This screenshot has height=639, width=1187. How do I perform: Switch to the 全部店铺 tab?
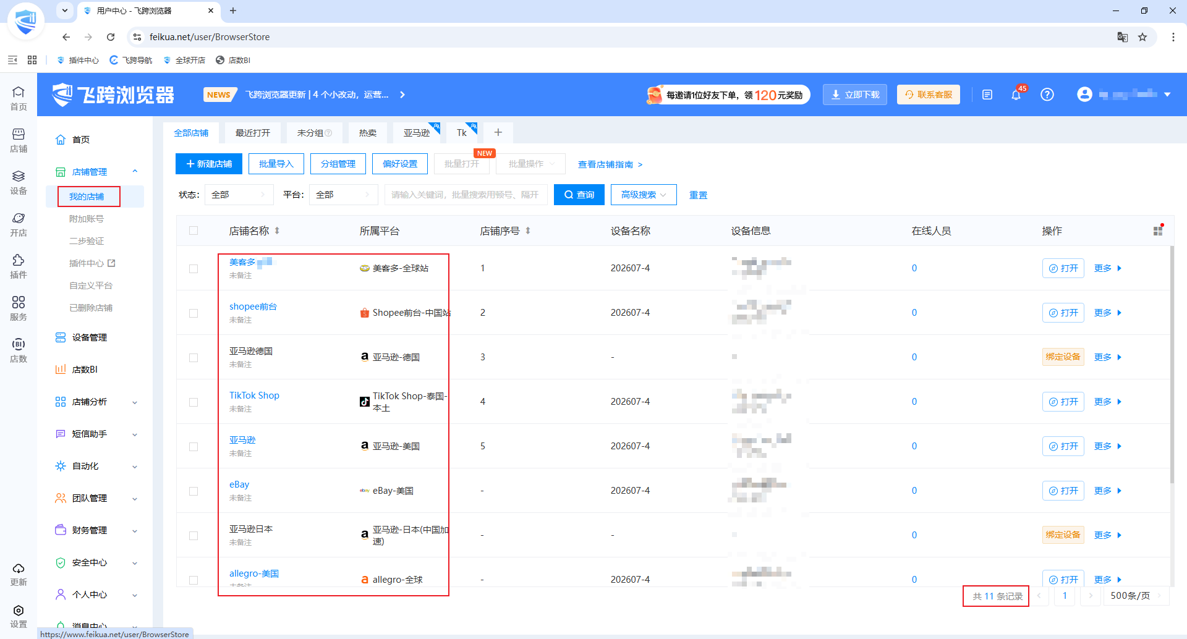pyautogui.click(x=191, y=133)
